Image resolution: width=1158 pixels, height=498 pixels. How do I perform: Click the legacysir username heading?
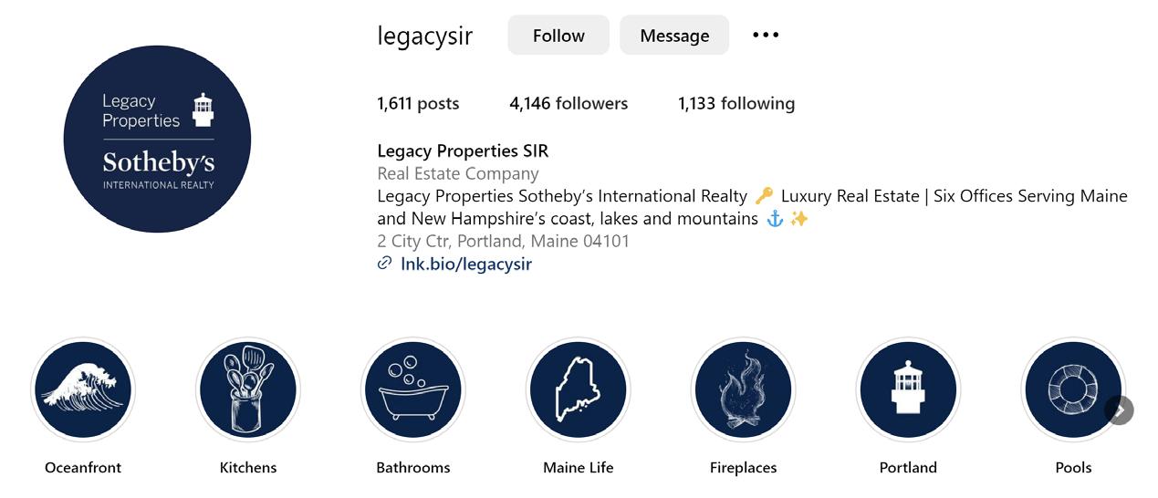[x=425, y=36]
